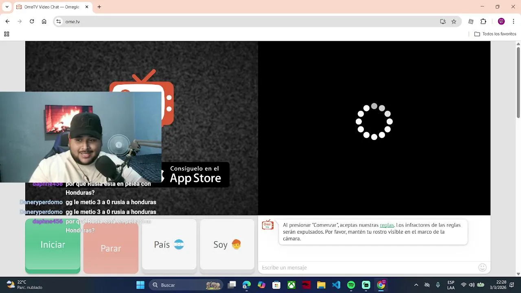Open the Soy gender selector
Screen dimensions: 521x293
(227, 244)
